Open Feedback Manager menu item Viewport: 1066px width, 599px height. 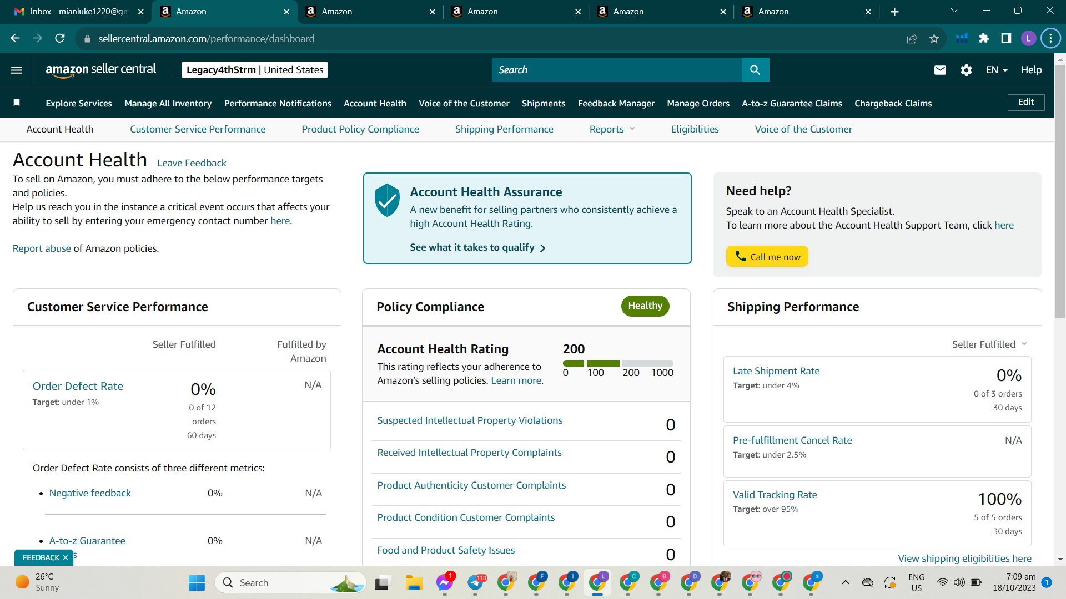click(x=616, y=103)
